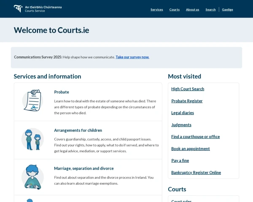
Task: Click the Welcome to Courts.ie heading
Action: pos(51,30)
